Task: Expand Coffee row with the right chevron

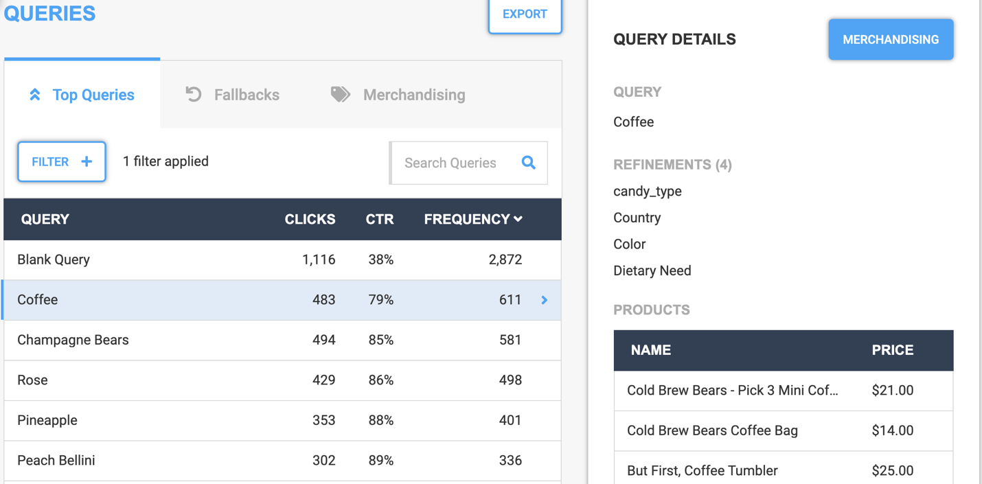Action: pyautogui.click(x=545, y=300)
